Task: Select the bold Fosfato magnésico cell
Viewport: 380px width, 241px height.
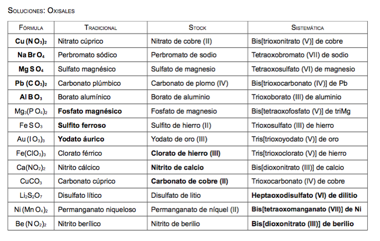Action: click(101, 111)
